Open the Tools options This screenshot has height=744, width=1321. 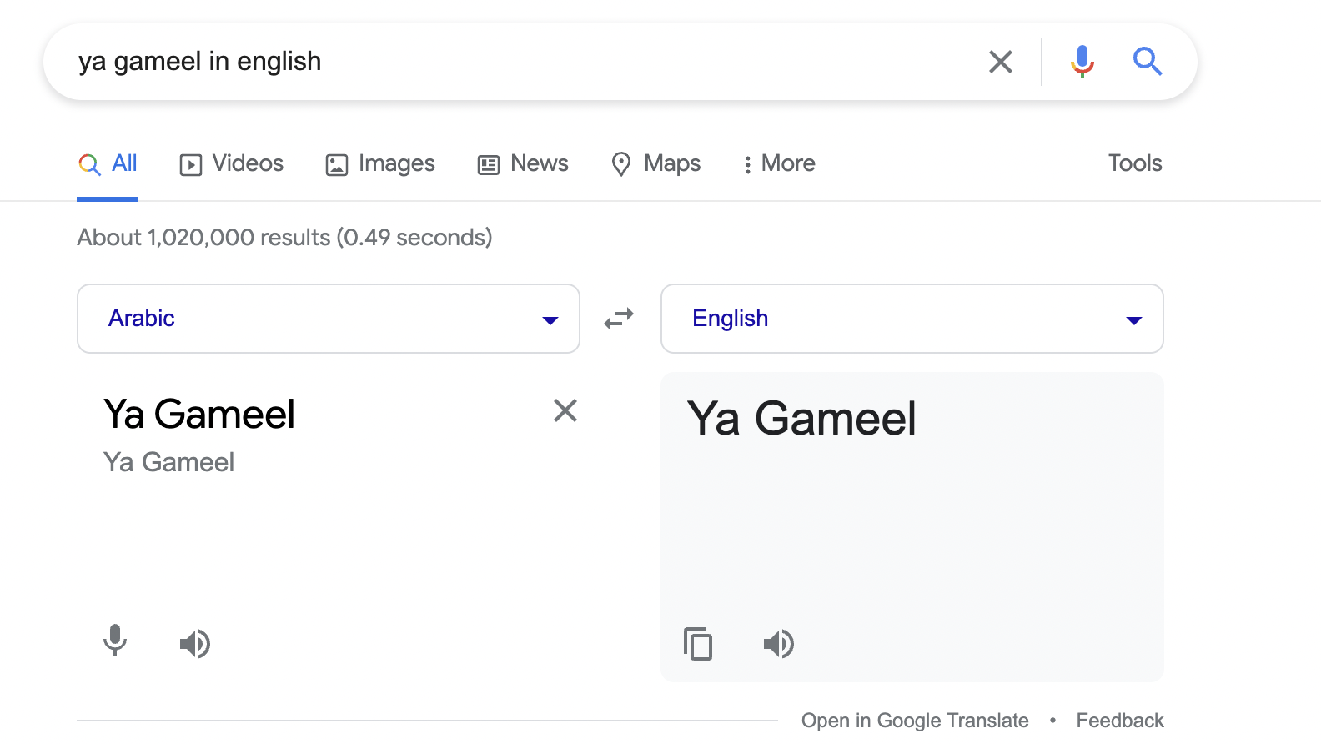click(x=1135, y=163)
